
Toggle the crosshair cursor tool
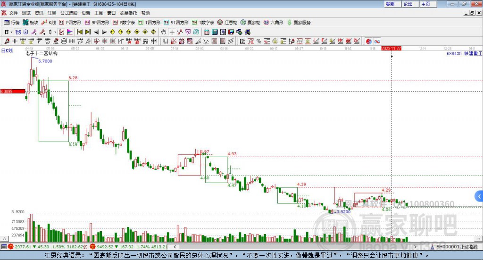[x=172, y=32]
